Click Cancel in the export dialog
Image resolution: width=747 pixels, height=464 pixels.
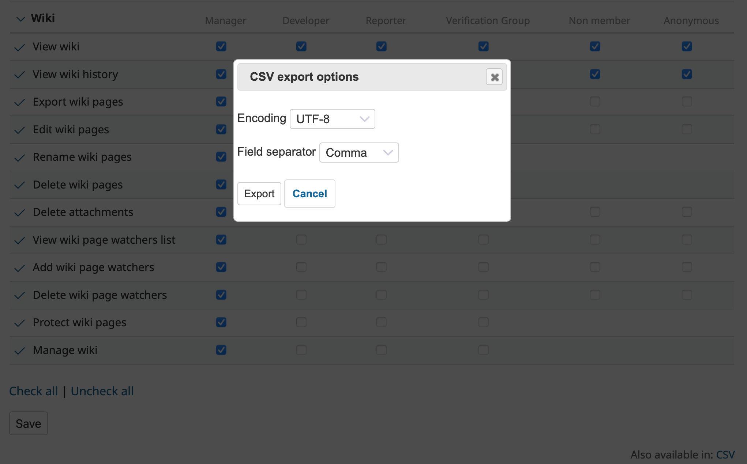[309, 194]
